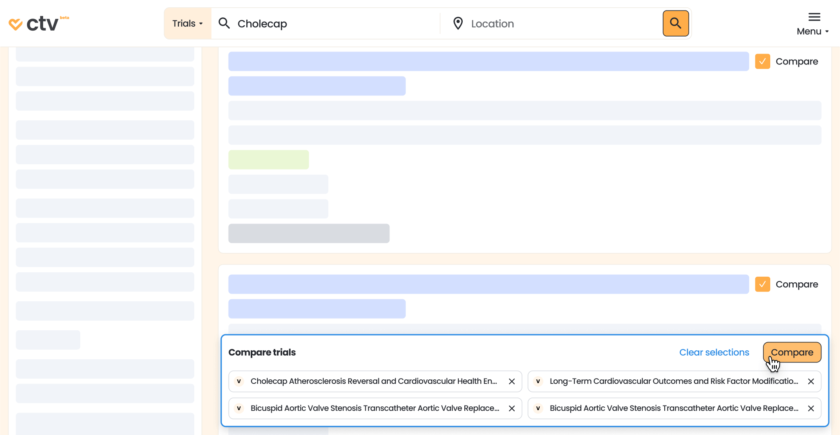The width and height of the screenshot is (840, 435).
Task: Expand the Menu dropdown arrow
Action: pos(827,31)
